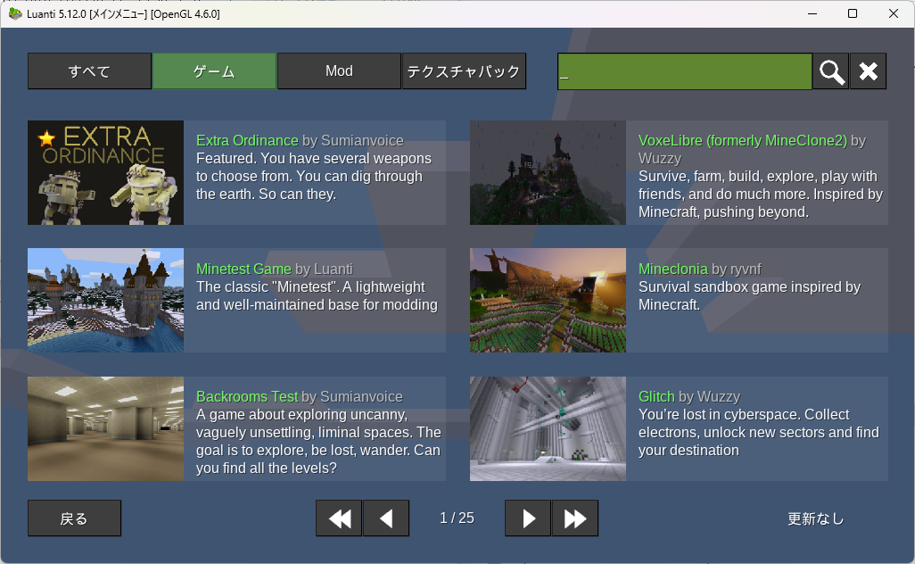915x564 pixels.
Task: Click the Backrooms "liminal spaces" description
Action: pyautogui.click(x=318, y=442)
